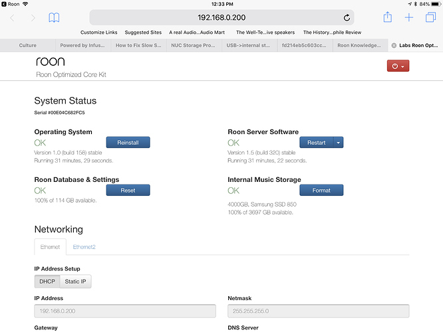Screen dimensions: 443x332
Task: Open the NUC Storage Pro tab
Action: click(193, 45)
